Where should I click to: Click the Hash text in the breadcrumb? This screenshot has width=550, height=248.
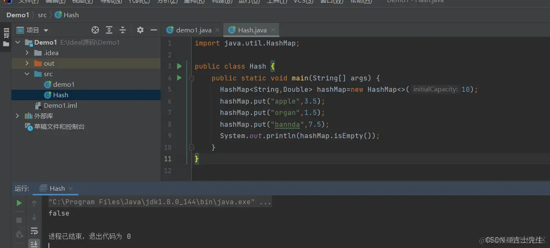(71, 15)
